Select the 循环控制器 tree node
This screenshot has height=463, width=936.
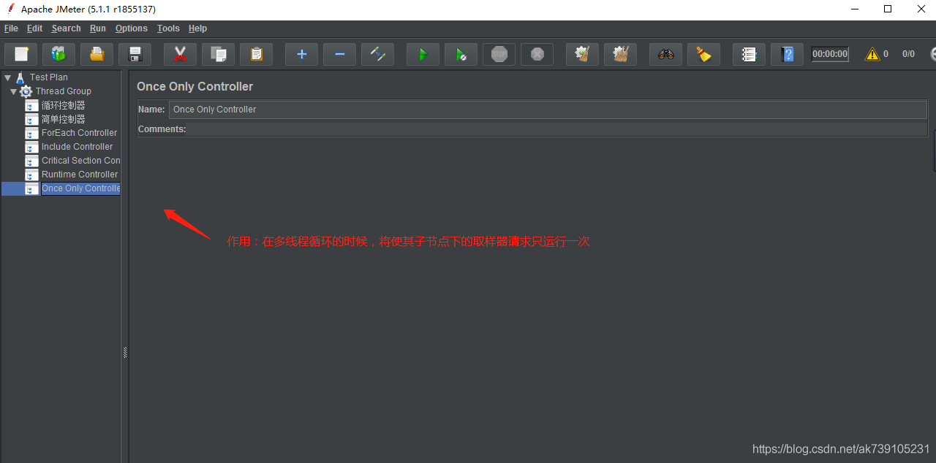click(64, 105)
